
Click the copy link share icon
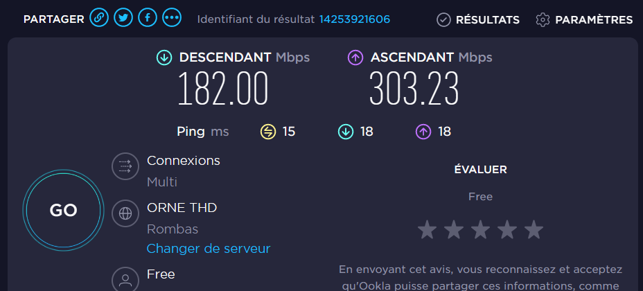tap(99, 19)
